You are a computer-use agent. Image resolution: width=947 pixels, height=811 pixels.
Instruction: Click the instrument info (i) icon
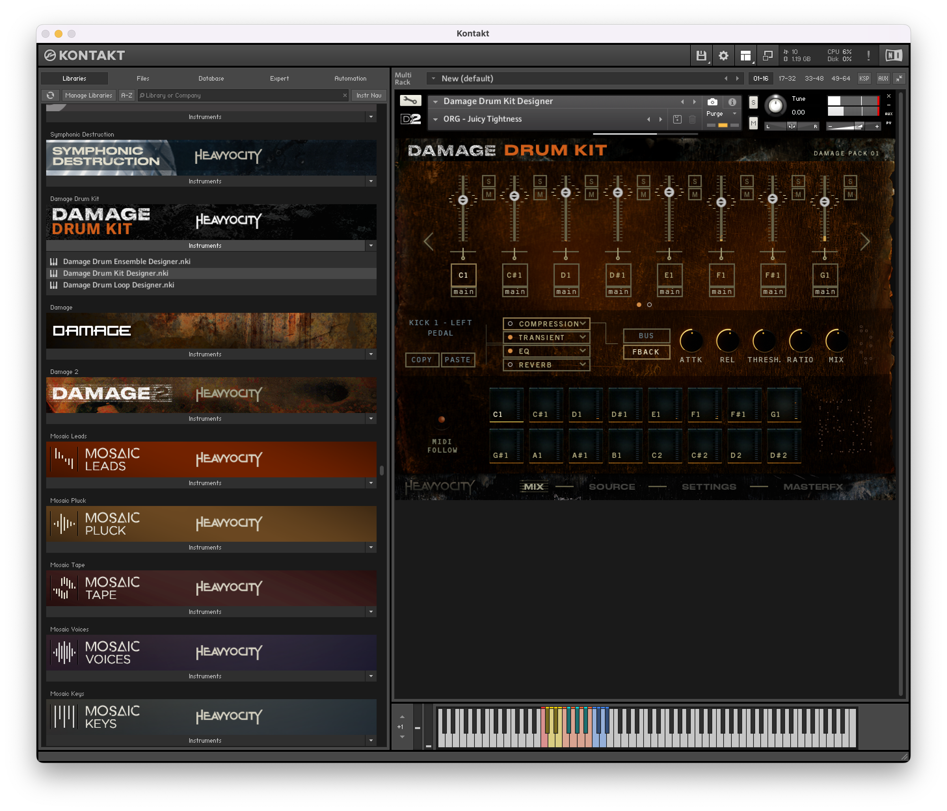pyautogui.click(x=732, y=101)
